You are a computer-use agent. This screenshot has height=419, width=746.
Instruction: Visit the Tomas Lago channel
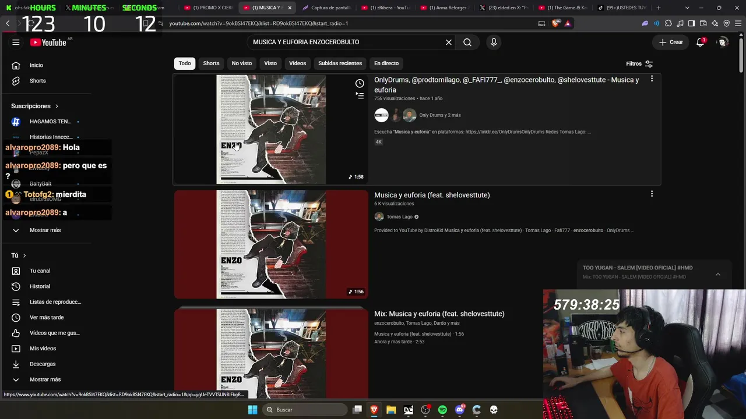[x=399, y=217]
